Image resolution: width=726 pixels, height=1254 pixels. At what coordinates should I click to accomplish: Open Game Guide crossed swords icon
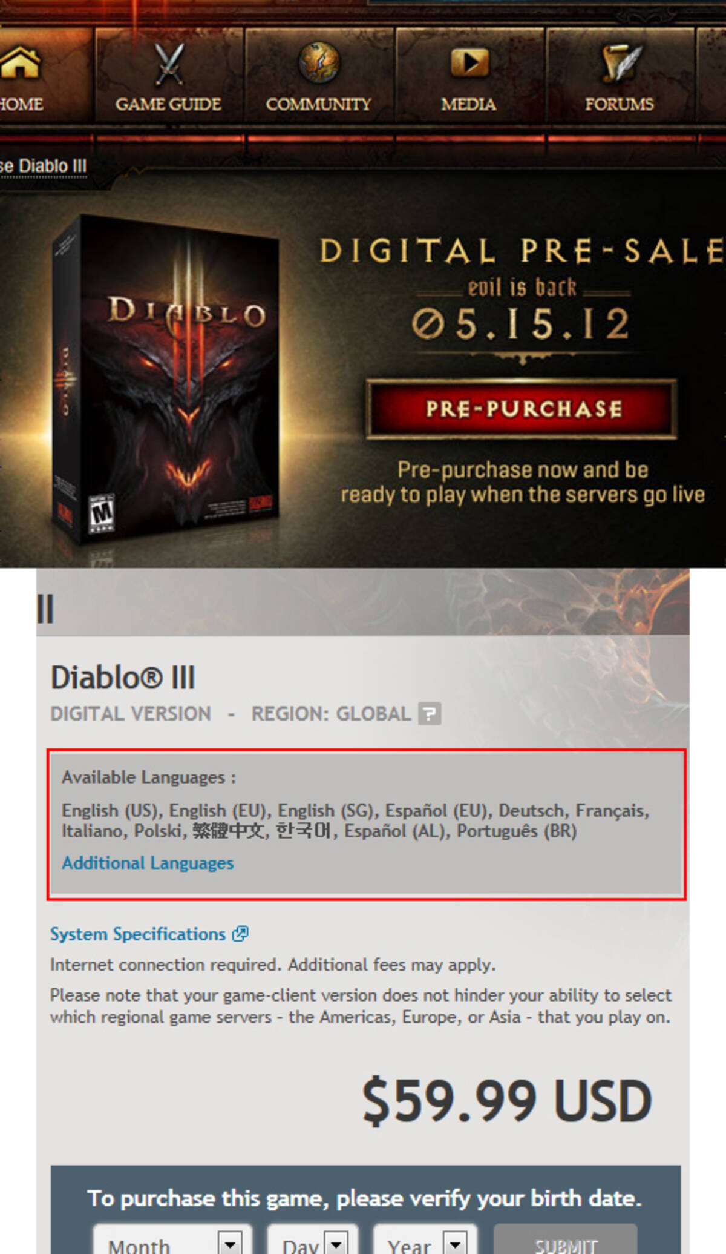coord(168,64)
